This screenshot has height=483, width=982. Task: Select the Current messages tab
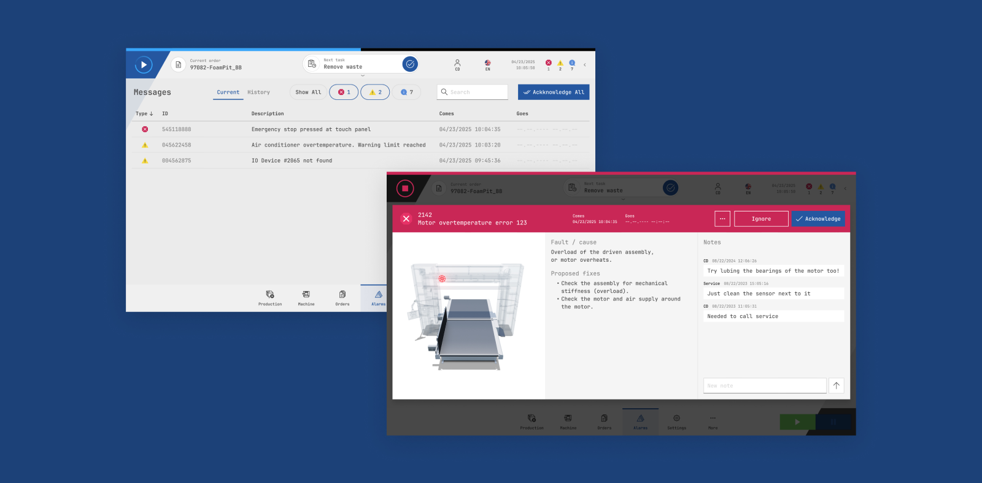pos(228,93)
